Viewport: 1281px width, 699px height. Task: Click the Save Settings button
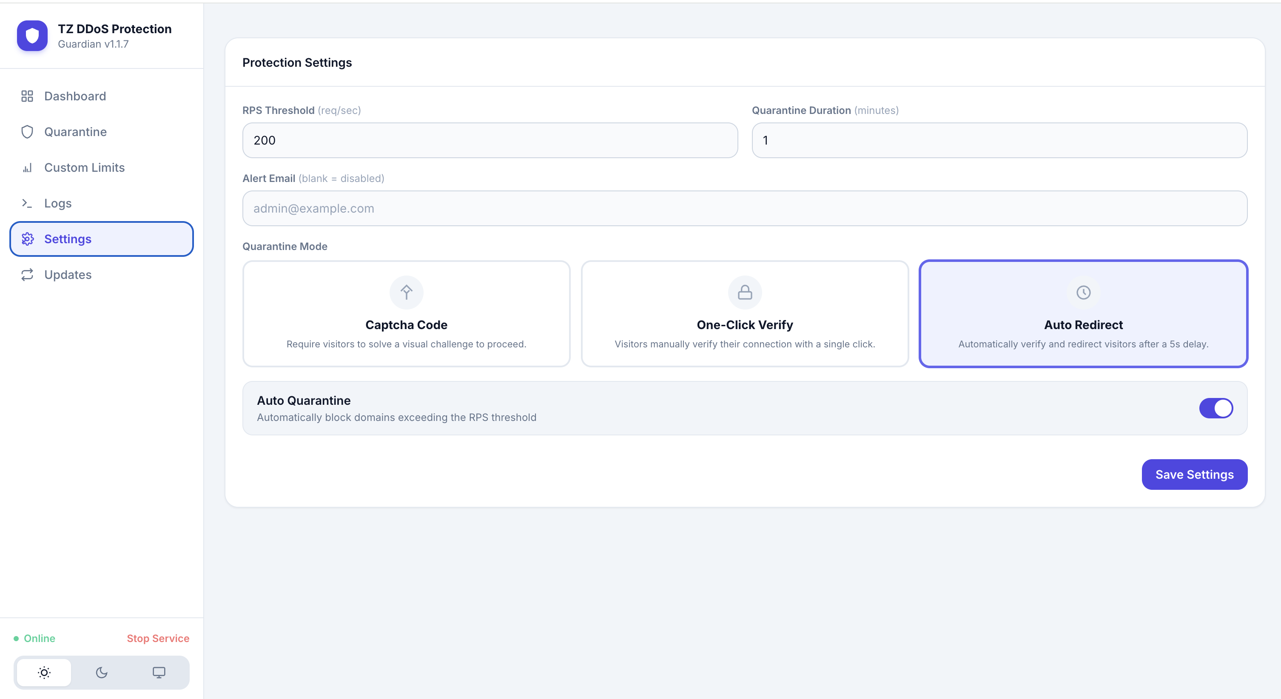(1195, 474)
